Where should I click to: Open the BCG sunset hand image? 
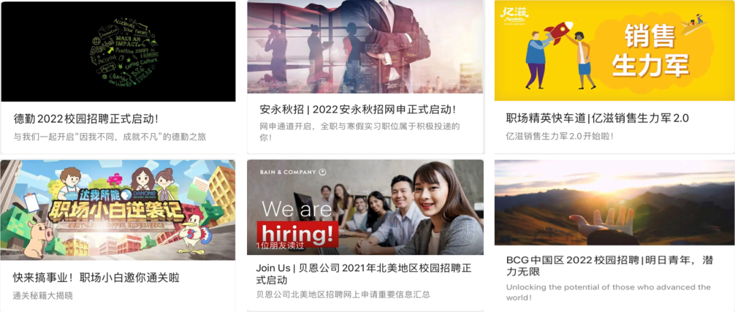point(615,203)
